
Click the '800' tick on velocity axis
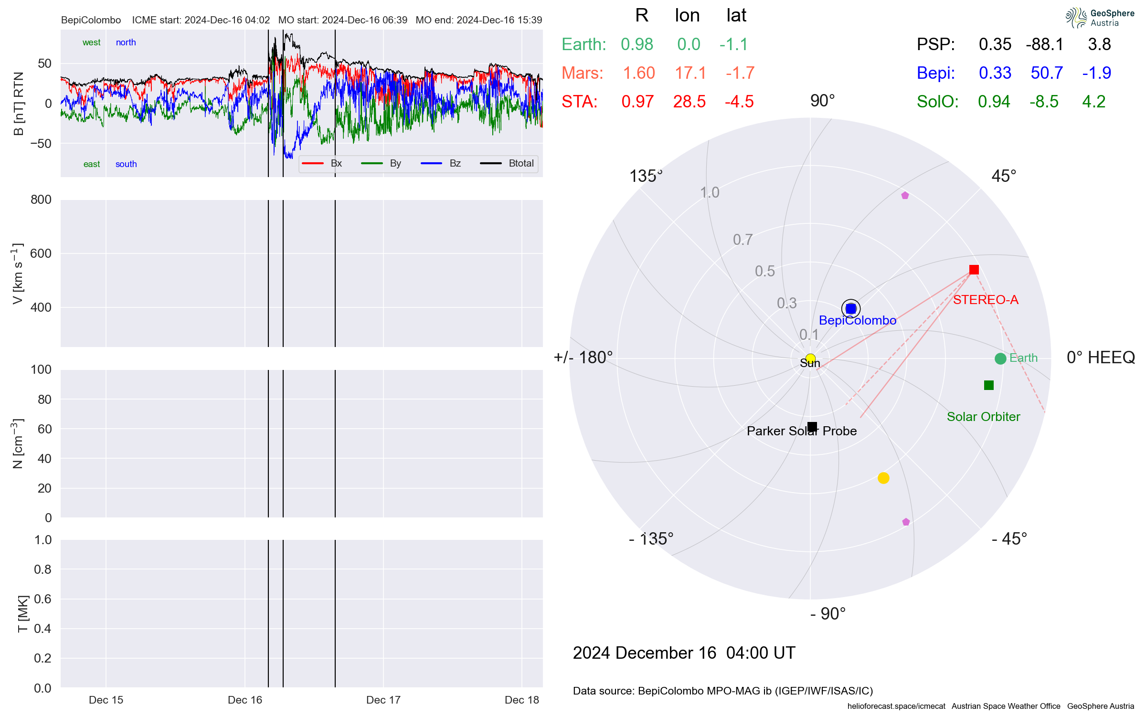point(41,200)
